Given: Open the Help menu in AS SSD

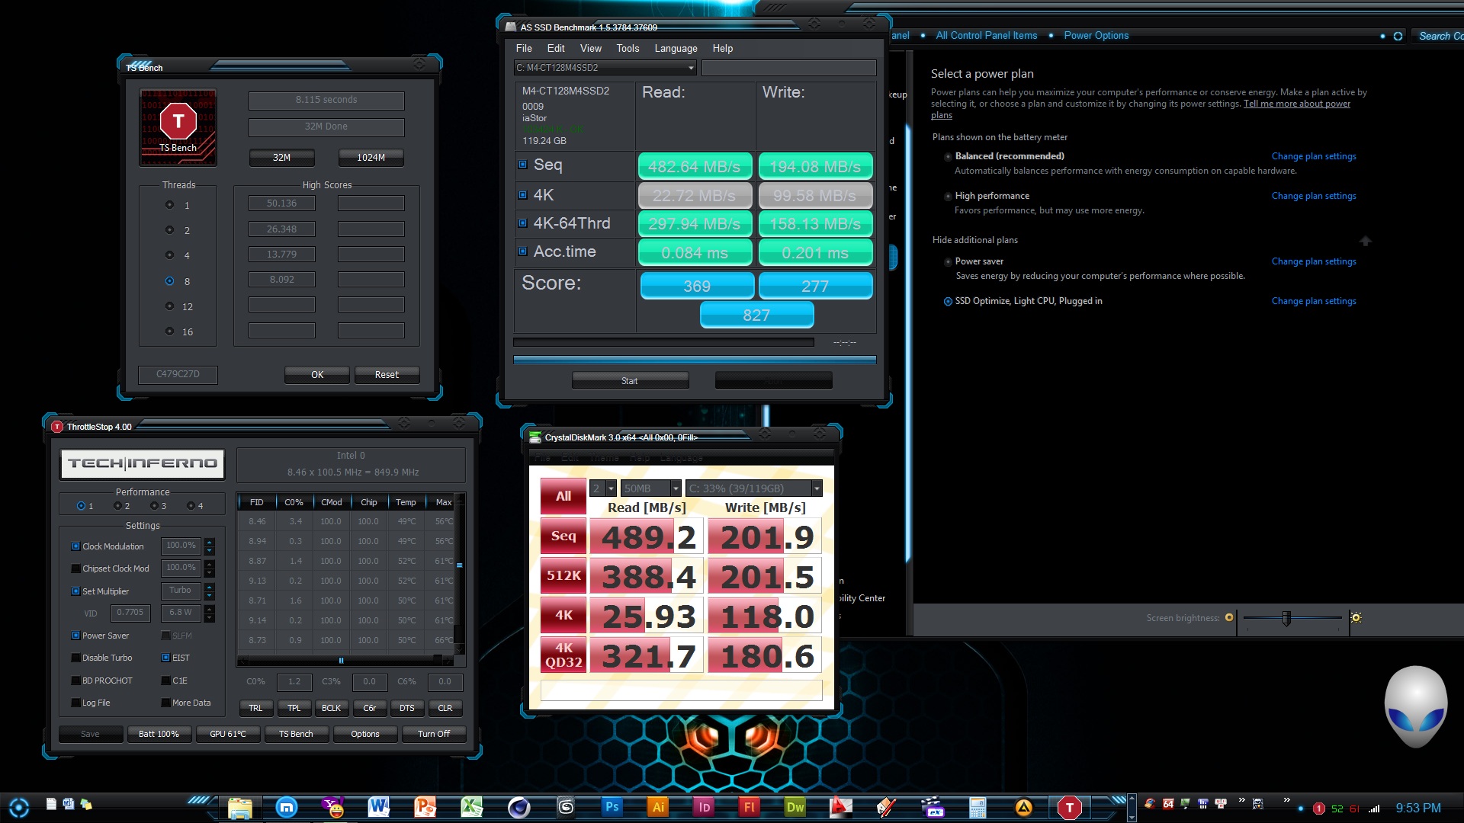Looking at the screenshot, I should click(723, 48).
